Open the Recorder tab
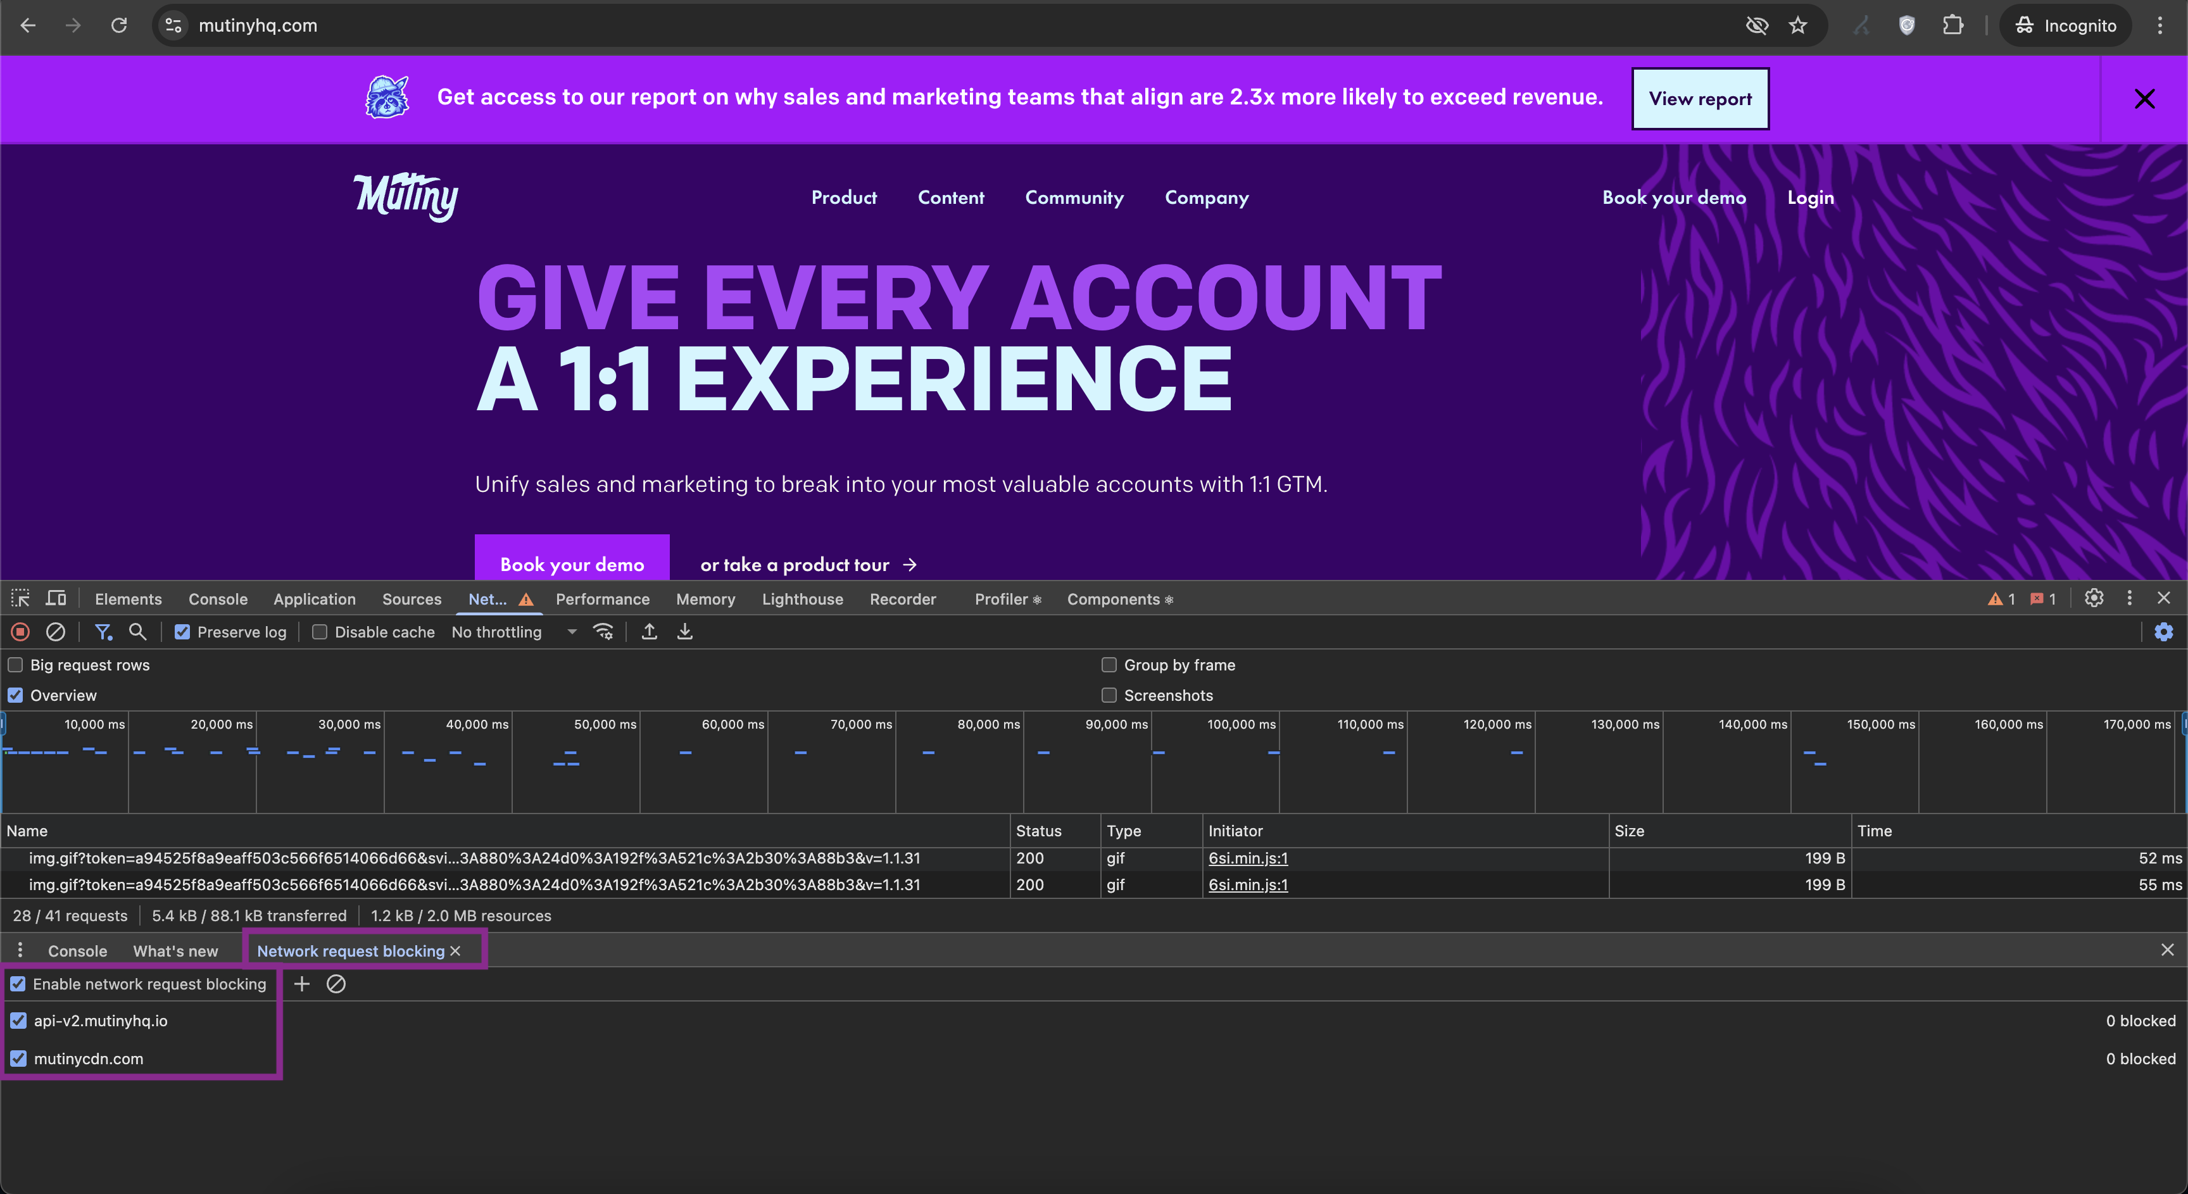Screen dimensions: 2188x1194 point(903,599)
